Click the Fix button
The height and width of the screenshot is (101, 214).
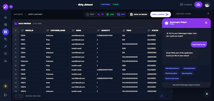coord(101,14)
